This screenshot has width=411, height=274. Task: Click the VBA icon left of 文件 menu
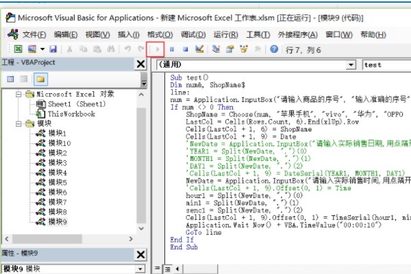coord(13,34)
